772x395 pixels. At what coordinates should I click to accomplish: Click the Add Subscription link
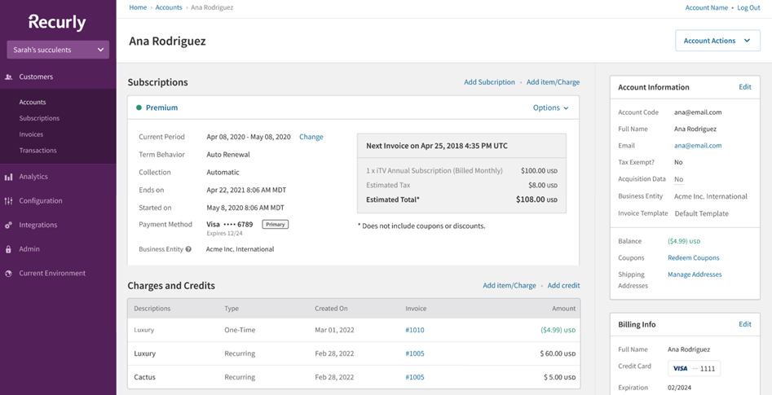tap(489, 82)
